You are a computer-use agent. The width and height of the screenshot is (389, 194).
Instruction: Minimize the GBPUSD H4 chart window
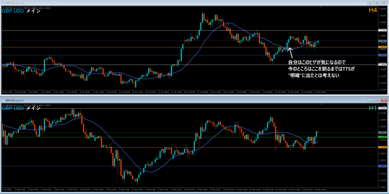click(370, 3)
